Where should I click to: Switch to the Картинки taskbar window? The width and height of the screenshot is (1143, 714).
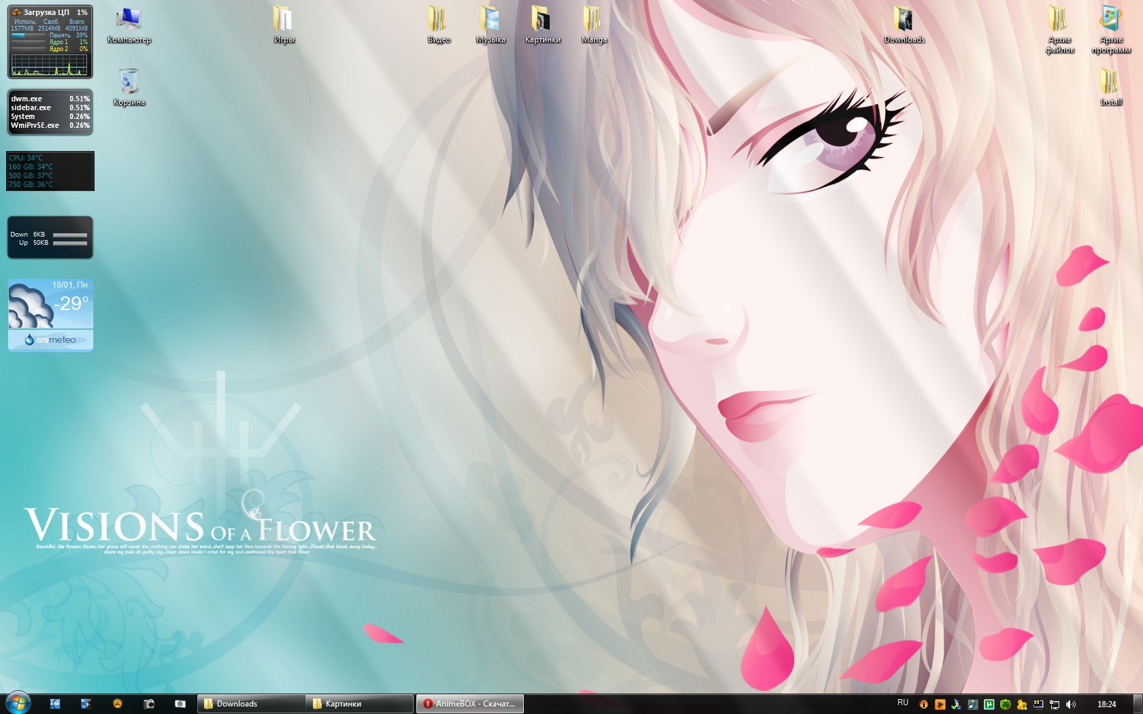pos(360,704)
